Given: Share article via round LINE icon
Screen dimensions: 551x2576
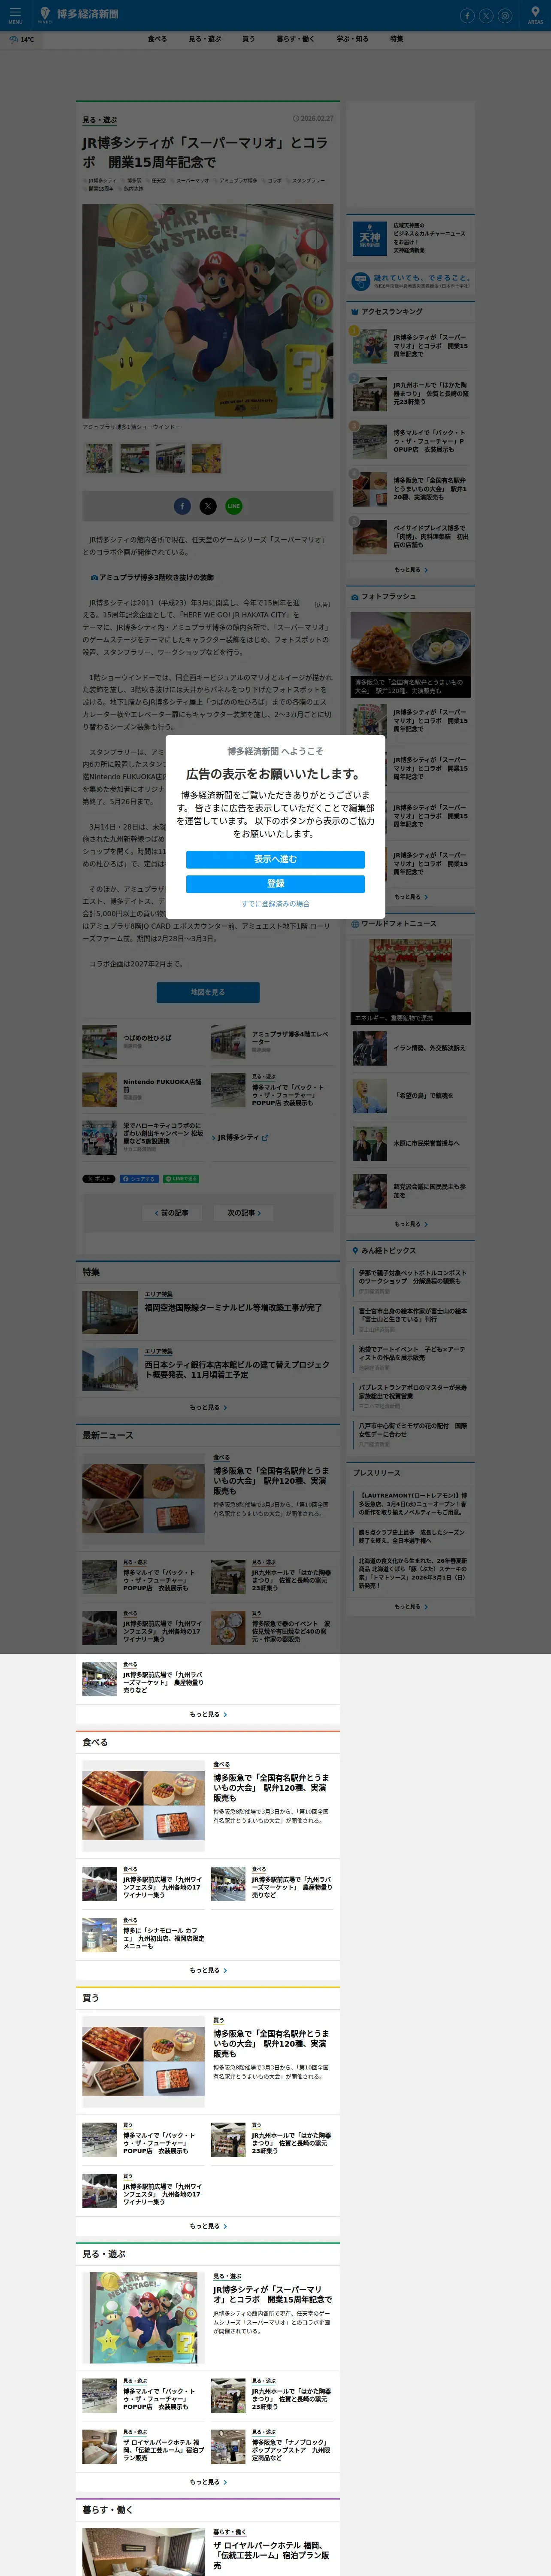Looking at the screenshot, I should (233, 506).
